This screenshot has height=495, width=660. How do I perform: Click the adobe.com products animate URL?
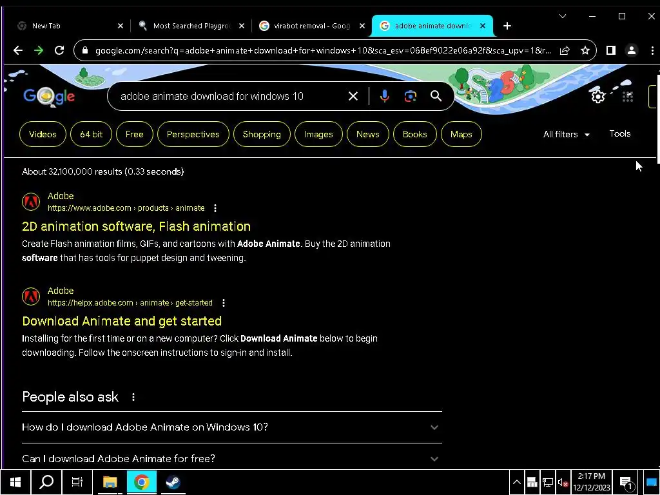(126, 208)
